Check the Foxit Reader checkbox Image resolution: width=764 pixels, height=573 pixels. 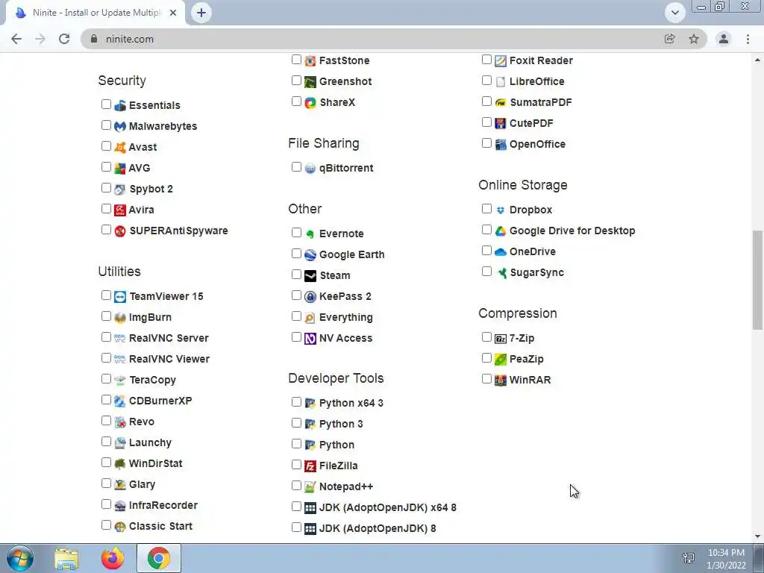click(486, 60)
